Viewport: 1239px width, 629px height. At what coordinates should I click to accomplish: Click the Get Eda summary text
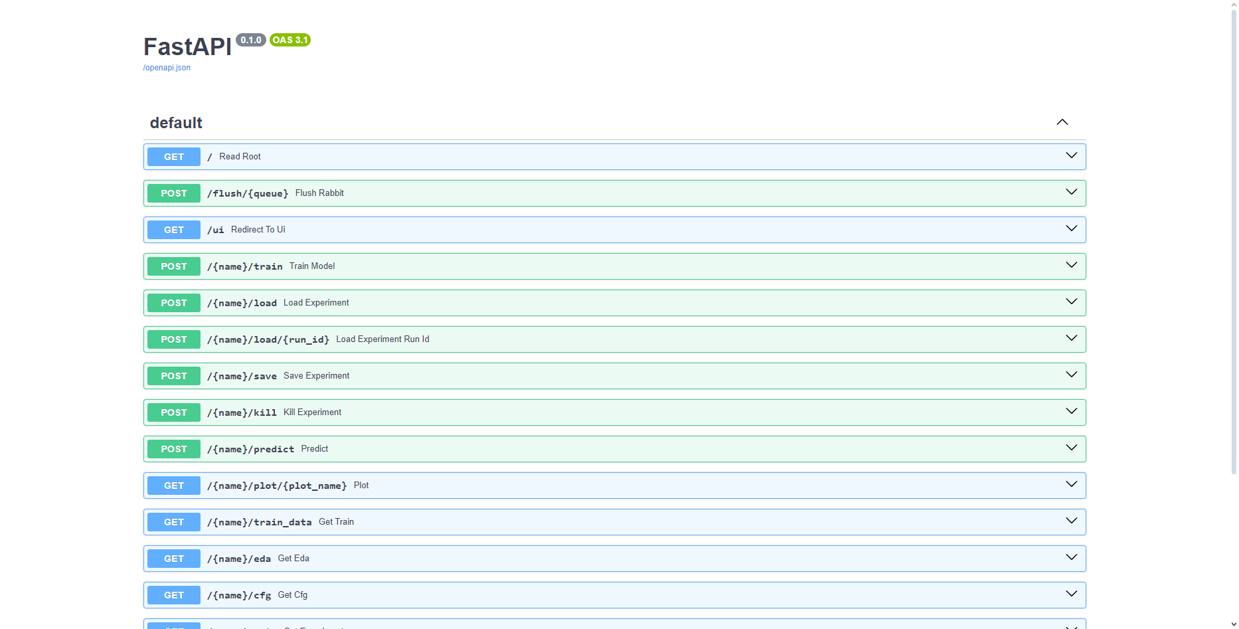pyautogui.click(x=293, y=559)
